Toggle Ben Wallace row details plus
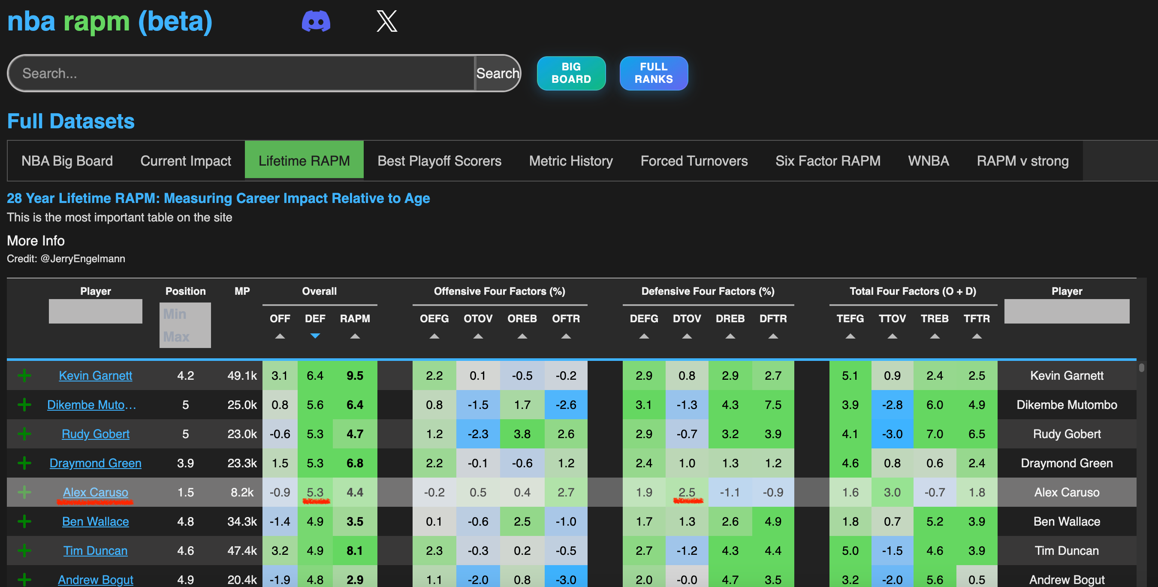Screen dimensions: 1158x587 pyautogui.click(x=24, y=521)
